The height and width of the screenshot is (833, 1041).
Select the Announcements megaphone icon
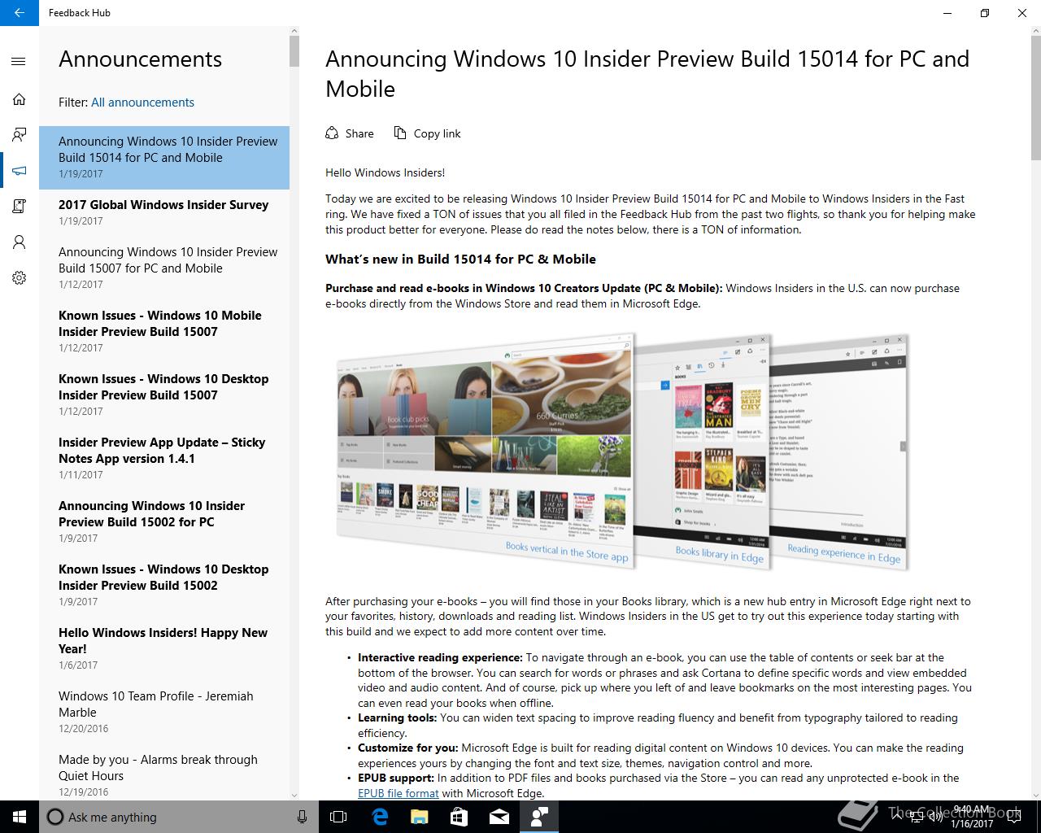tap(19, 171)
